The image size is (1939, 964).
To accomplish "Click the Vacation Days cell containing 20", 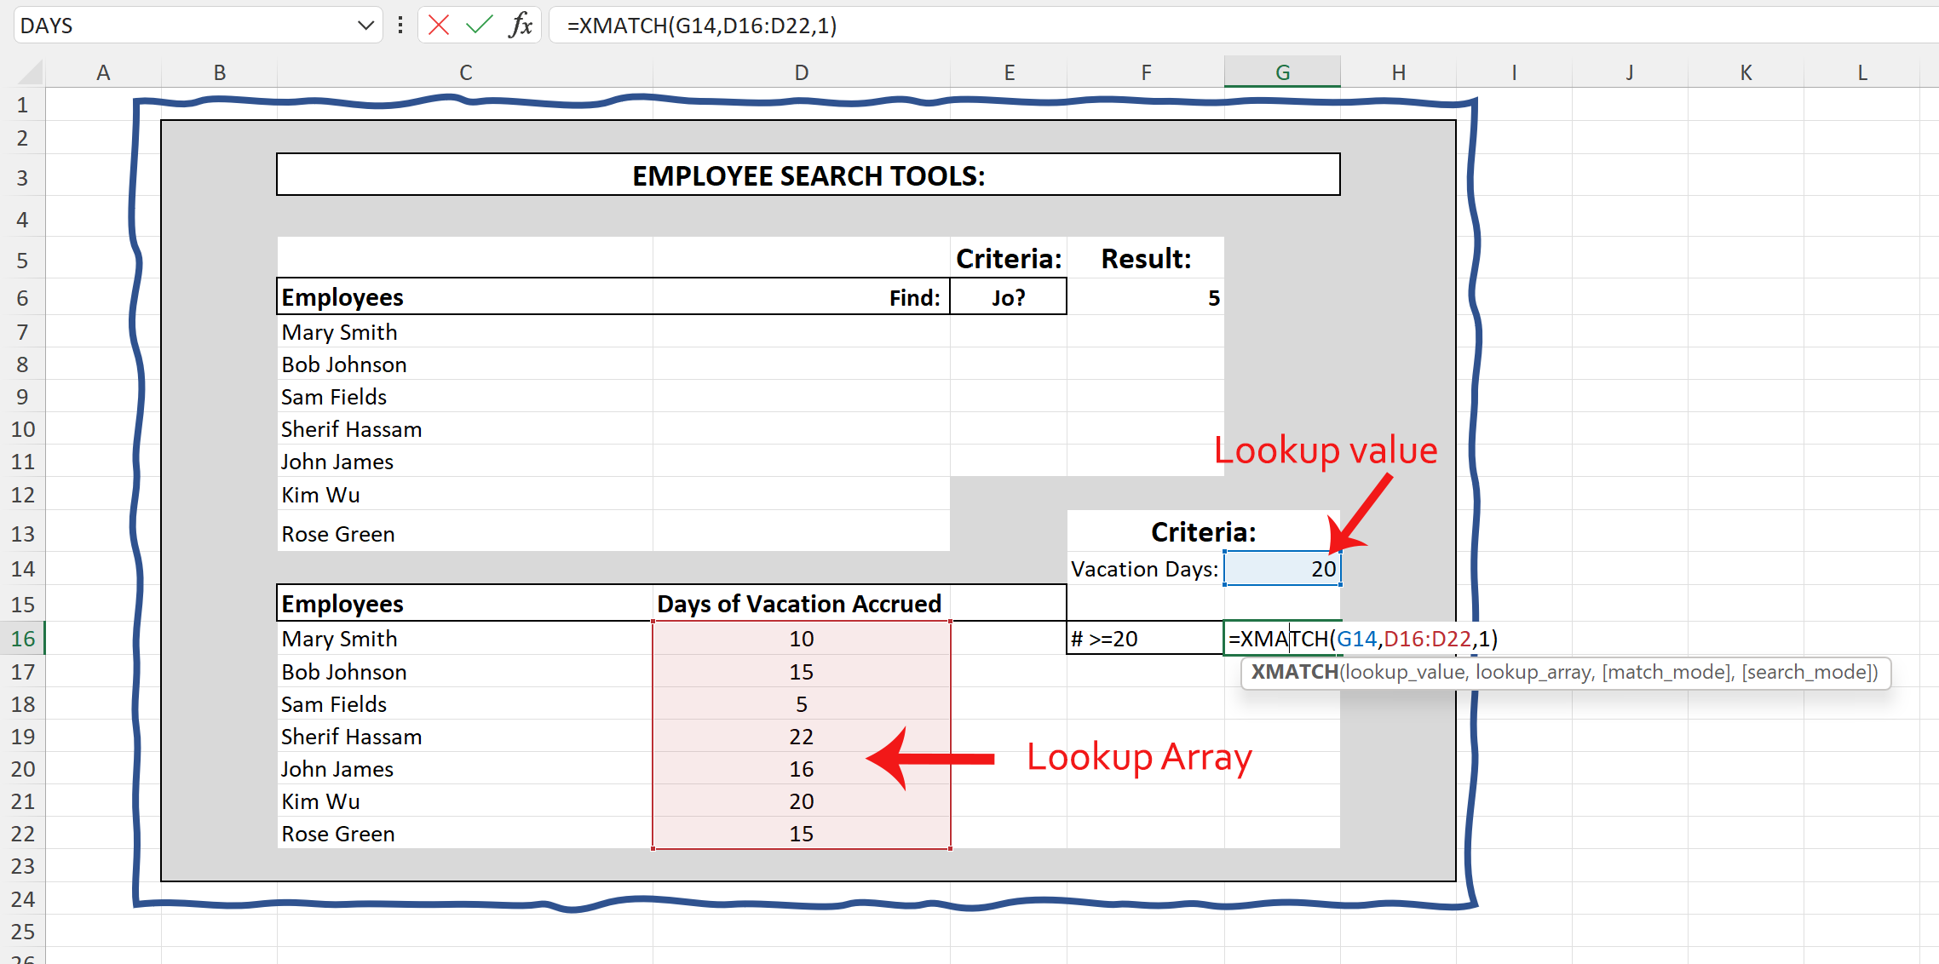I will click(1282, 568).
